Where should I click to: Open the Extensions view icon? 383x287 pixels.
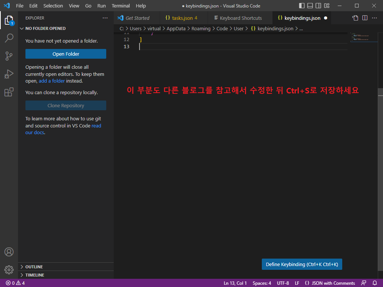pos(9,92)
